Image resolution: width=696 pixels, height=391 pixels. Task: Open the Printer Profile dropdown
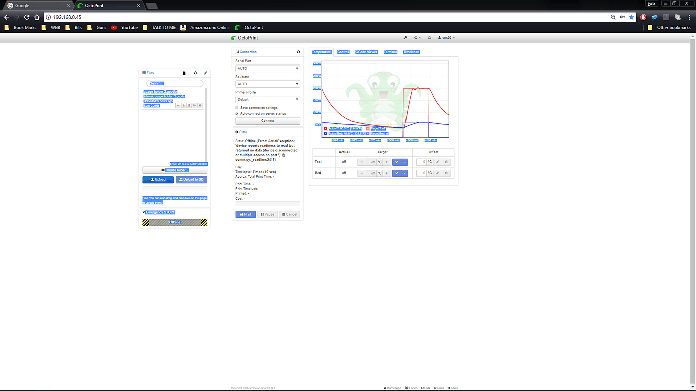click(267, 99)
